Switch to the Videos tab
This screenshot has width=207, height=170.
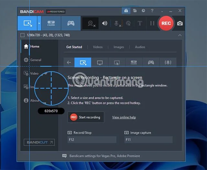coord(98,47)
